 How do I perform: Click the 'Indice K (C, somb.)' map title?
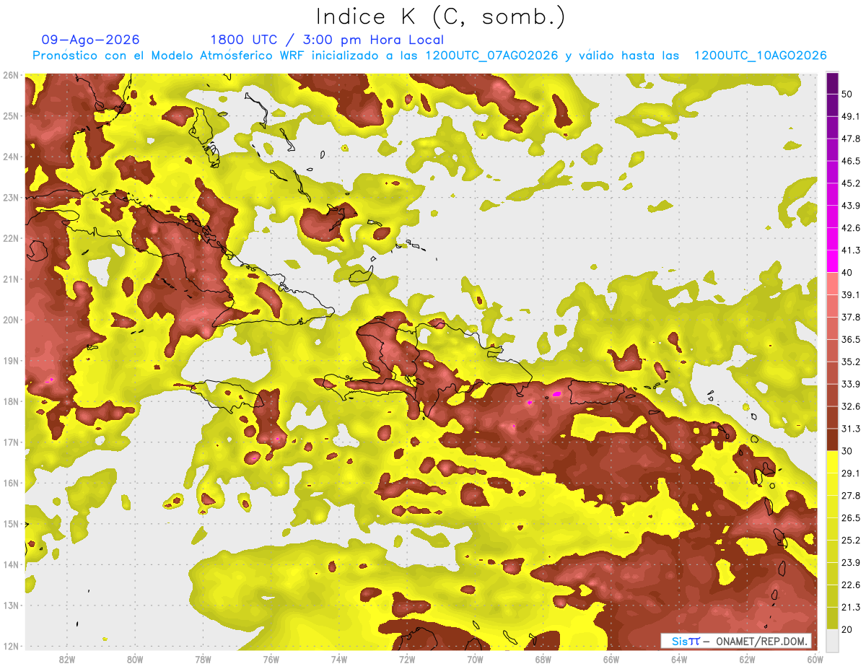click(x=441, y=17)
